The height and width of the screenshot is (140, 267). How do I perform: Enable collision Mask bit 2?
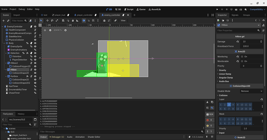(x=225, y=119)
